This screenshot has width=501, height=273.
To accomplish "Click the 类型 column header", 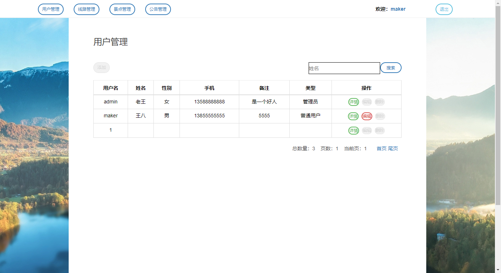I will click(x=310, y=88).
